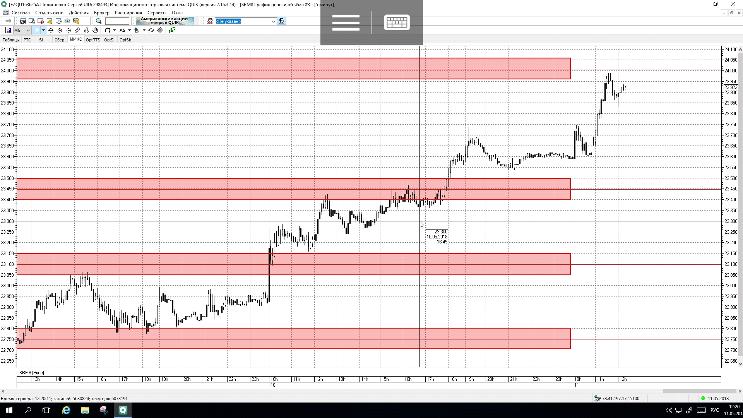This screenshot has width=743, height=418.
Task: Click the horizontal chart scrollbar thumb
Action: [699, 391]
